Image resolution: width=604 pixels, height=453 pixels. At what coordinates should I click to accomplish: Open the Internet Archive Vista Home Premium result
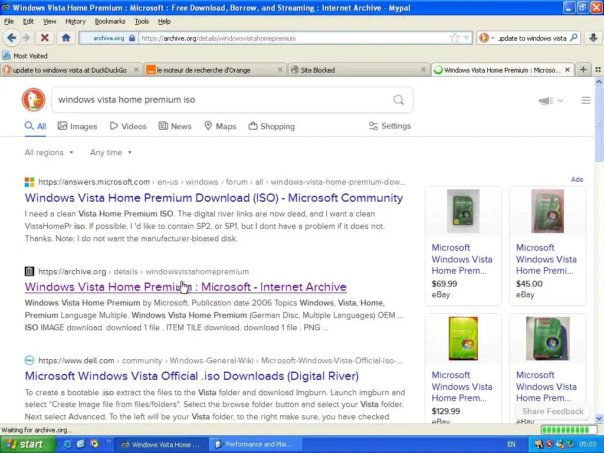click(186, 287)
